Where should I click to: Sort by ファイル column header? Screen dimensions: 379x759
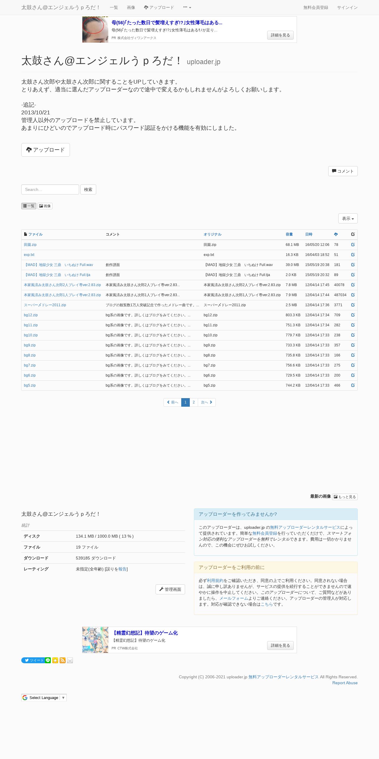click(35, 234)
